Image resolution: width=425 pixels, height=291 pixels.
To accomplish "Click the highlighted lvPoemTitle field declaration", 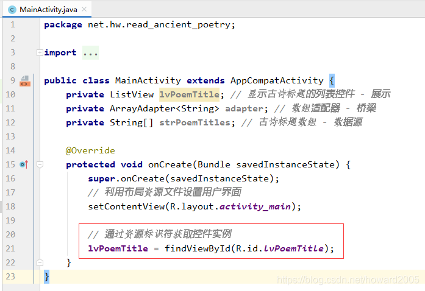I will coord(189,94).
